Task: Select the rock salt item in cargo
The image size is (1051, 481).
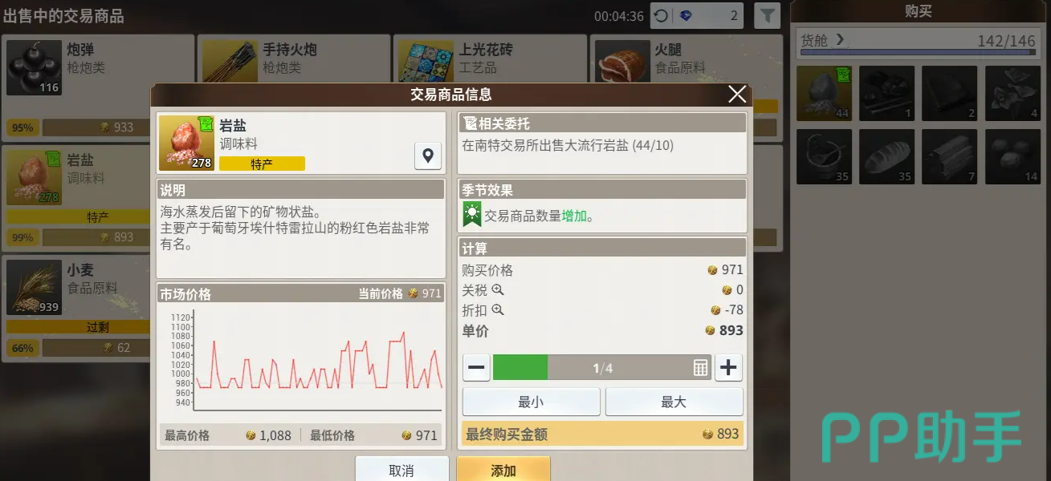Action: point(824,93)
